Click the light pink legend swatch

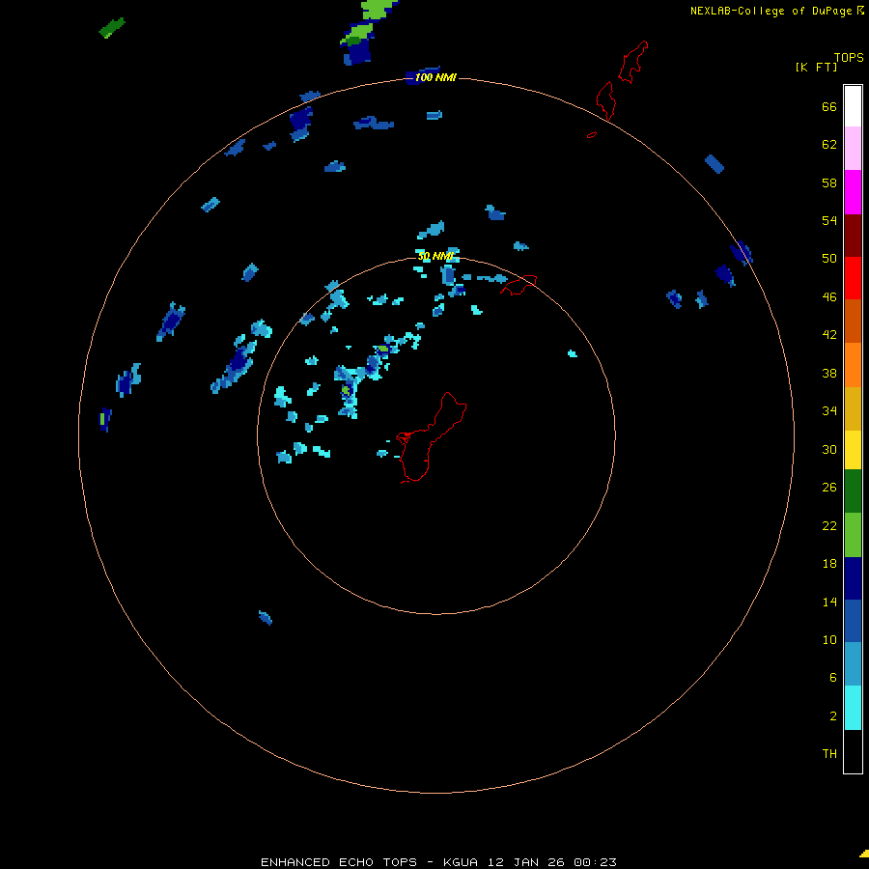pyautogui.click(x=853, y=149)
